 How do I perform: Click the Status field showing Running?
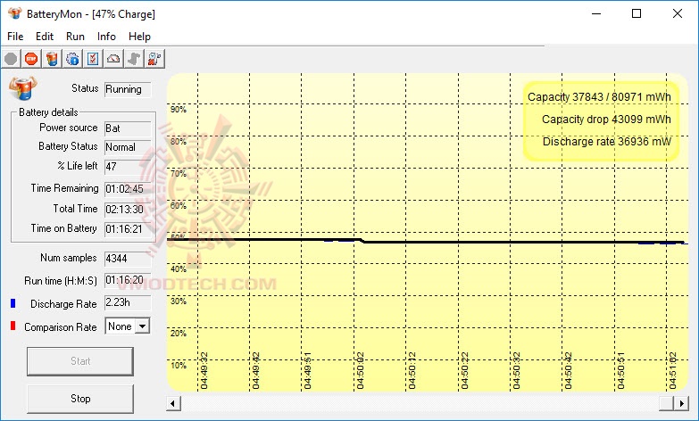pyautogui.click(x=128, y=89)
